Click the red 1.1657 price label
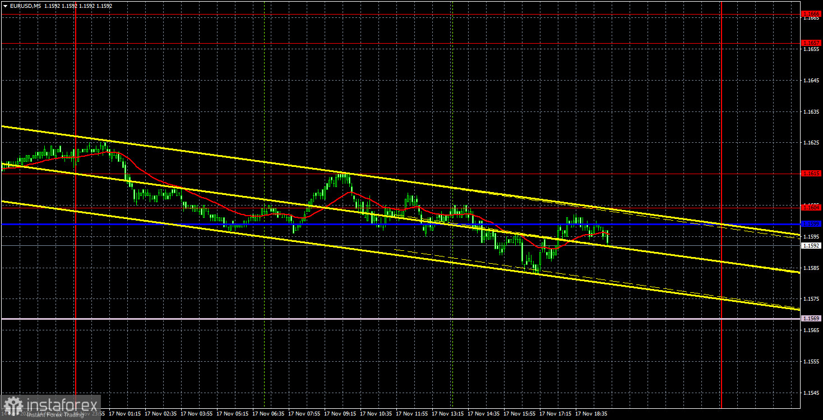This screenshot has width=823, height=420. (810, 42)
